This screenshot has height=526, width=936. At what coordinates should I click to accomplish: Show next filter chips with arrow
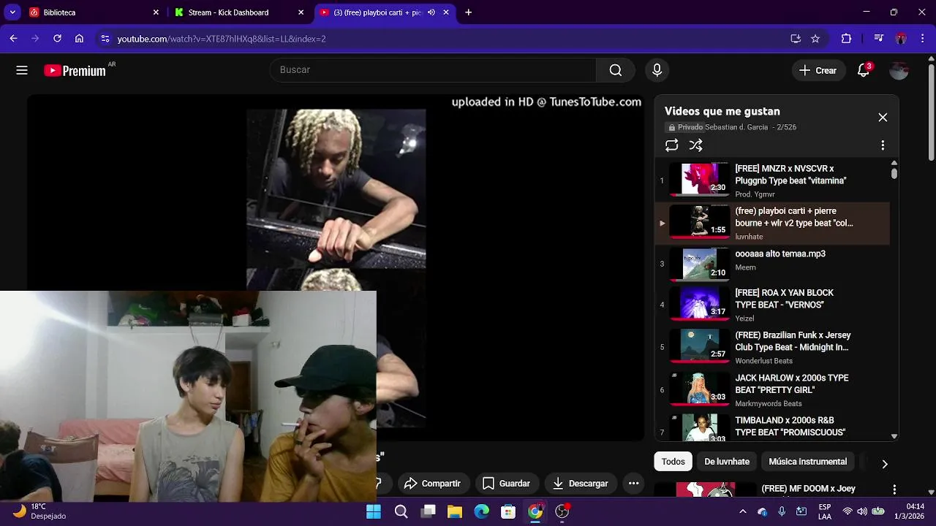(884, 464)
